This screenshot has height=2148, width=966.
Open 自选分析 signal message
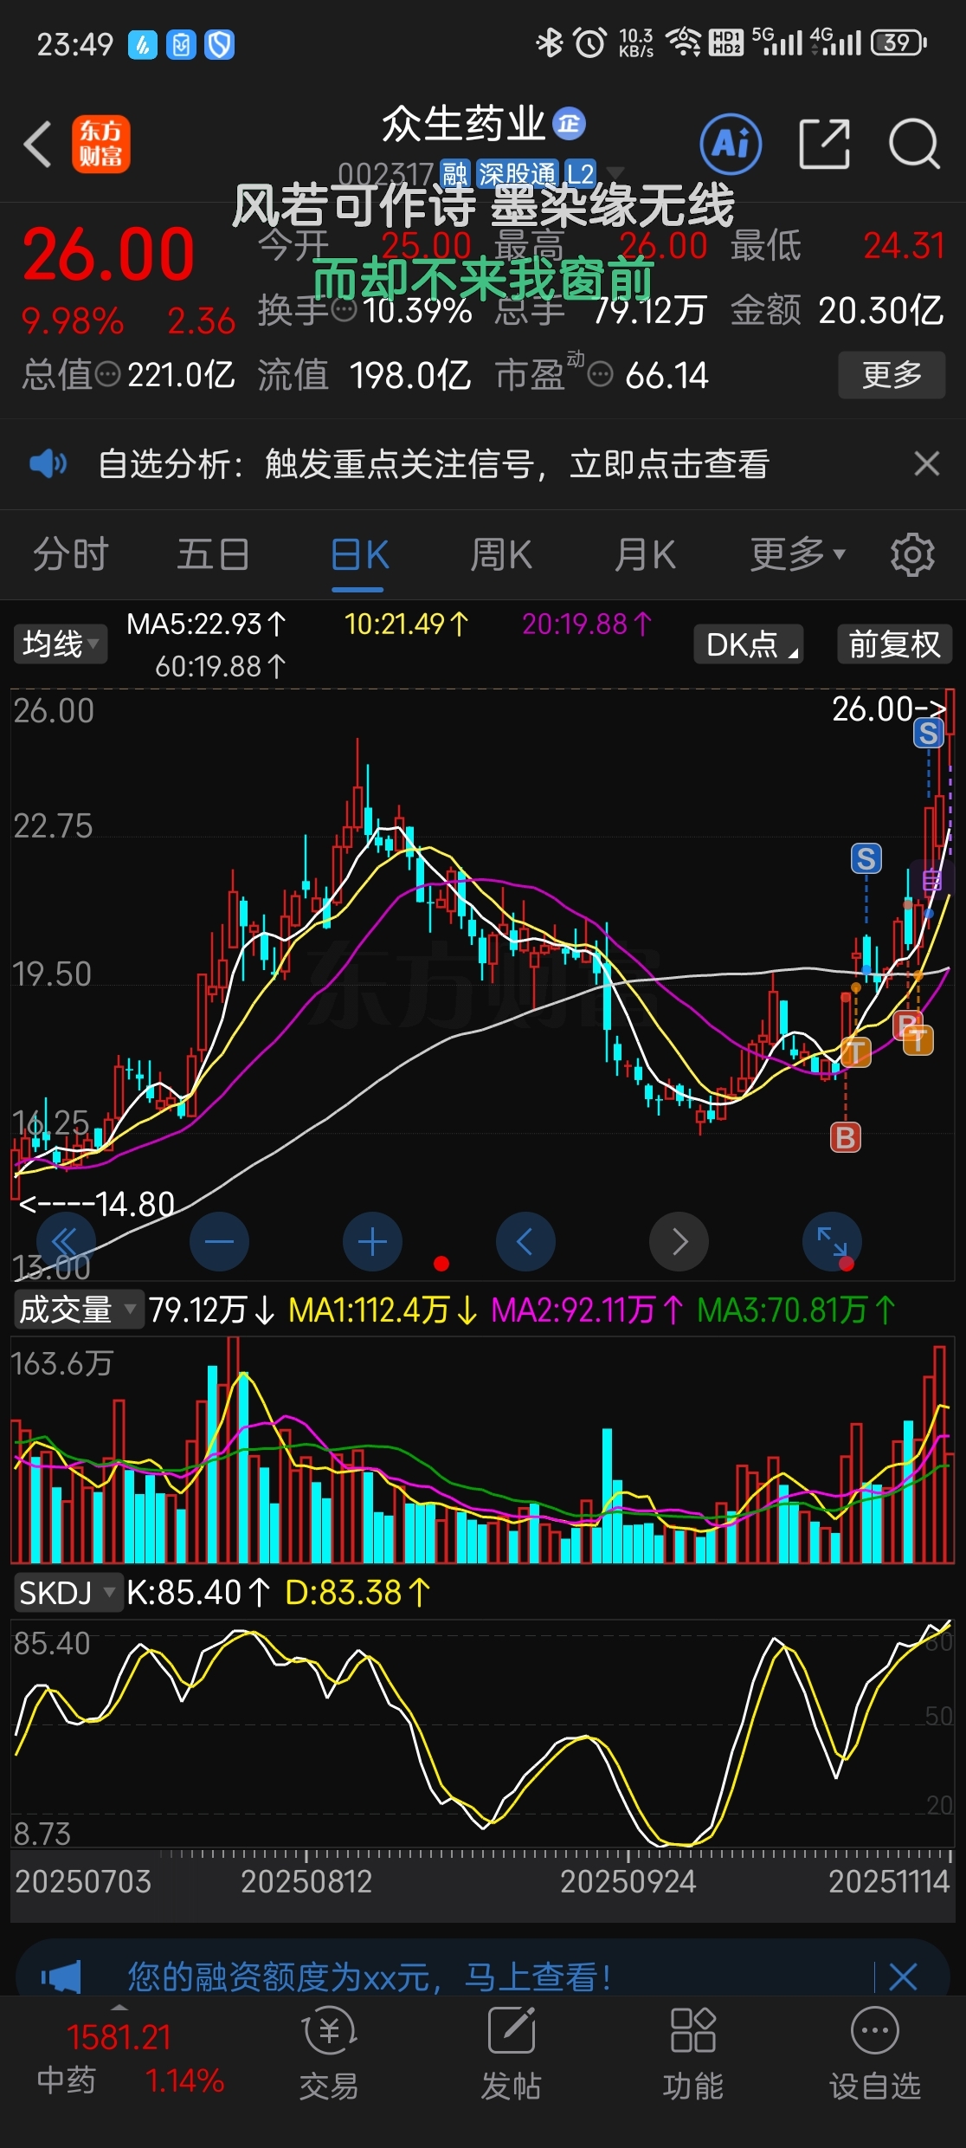(433, 464)
